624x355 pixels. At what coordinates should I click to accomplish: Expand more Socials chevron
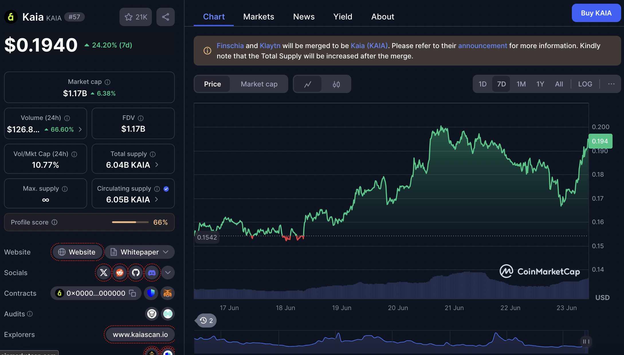tap(168, 273)
